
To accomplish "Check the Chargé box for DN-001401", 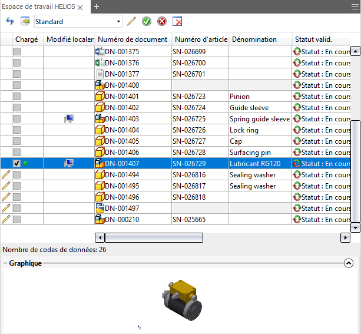I will click(17, 96).
